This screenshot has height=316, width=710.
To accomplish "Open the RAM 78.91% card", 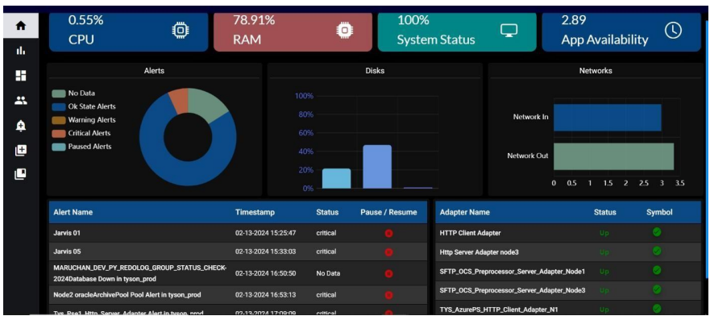I will [293, 31].
